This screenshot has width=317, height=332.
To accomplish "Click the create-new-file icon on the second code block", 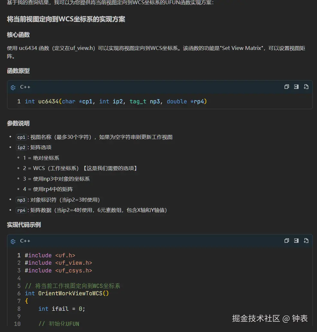I will click(x=306, y=241).
